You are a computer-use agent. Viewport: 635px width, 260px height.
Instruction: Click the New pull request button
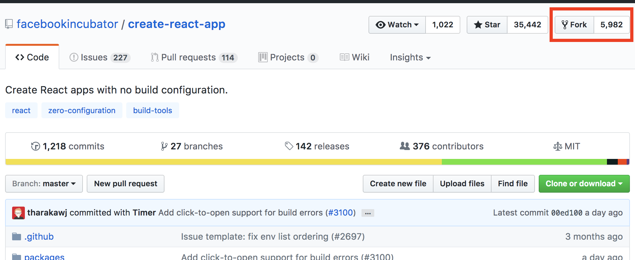126,184
